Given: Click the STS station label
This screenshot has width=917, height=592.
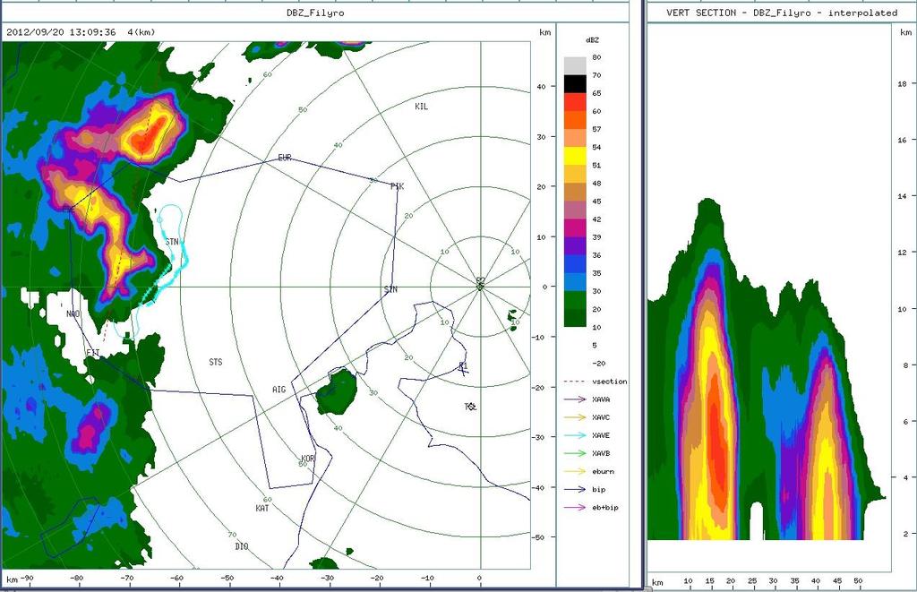Looking at the screenshot, I should coord(216,362).
